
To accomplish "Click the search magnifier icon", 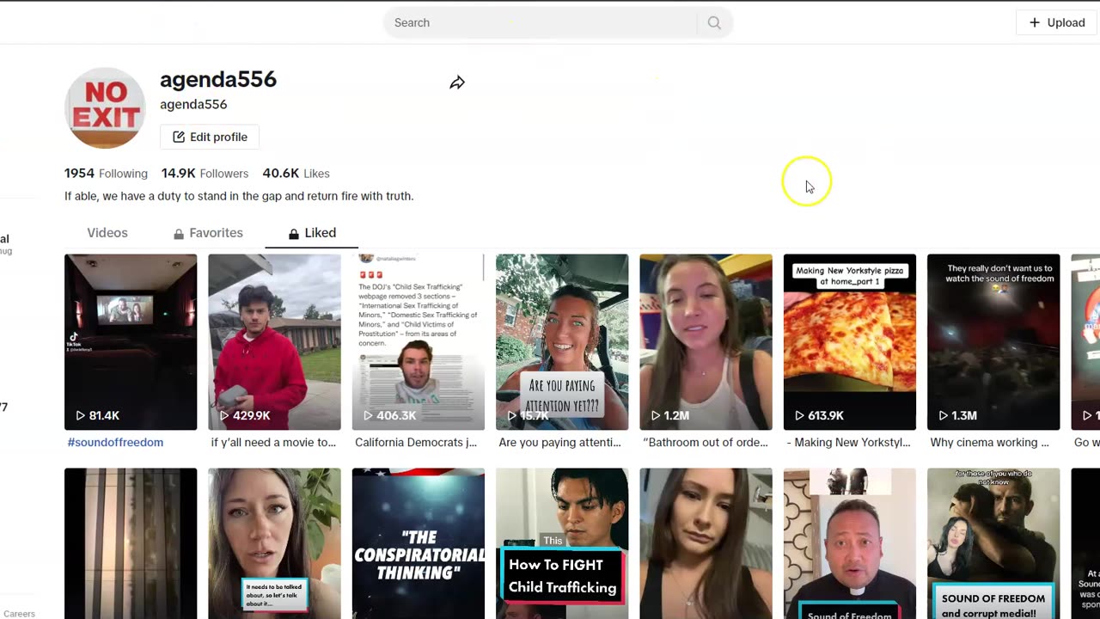I will [714, 23].
